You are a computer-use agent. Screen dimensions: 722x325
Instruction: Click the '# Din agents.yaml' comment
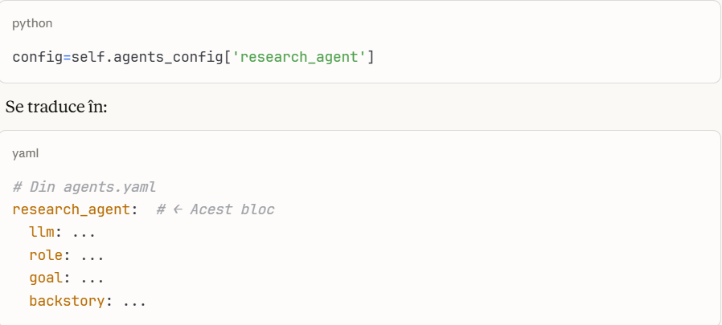coord(84,187)
